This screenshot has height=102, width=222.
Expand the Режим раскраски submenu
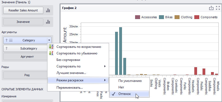[x=105, y=80]
